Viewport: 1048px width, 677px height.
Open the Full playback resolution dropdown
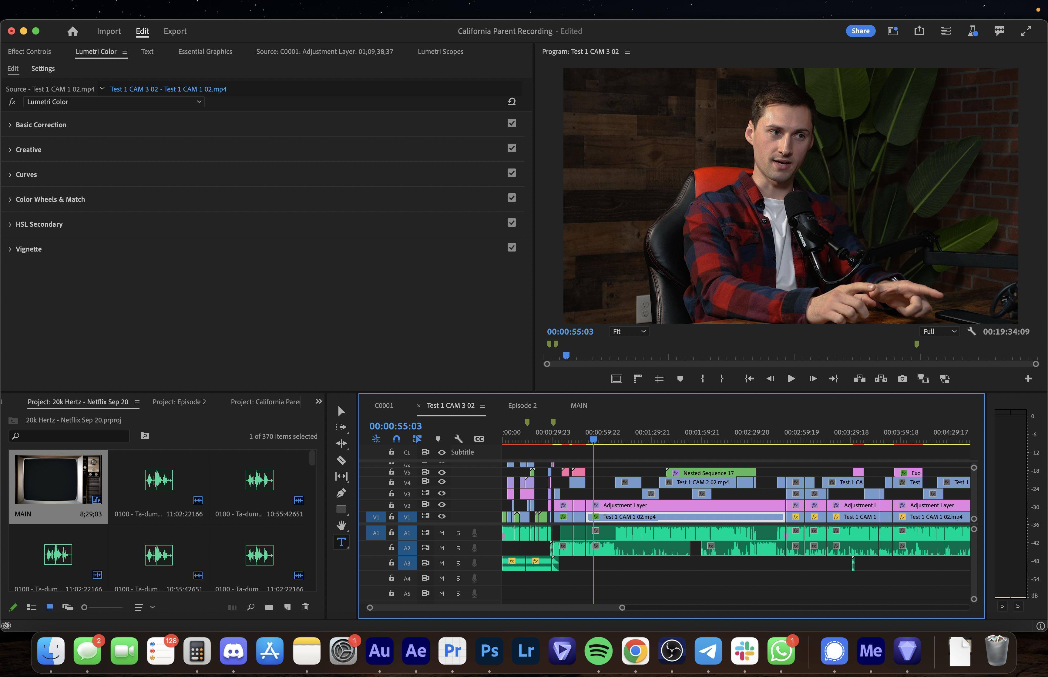[939, 332]
